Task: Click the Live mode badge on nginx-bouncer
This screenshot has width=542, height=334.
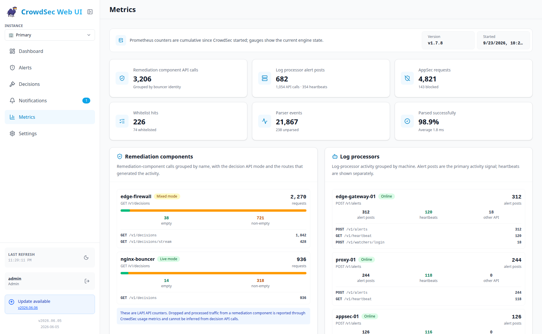Action: [x=169, y=259]
